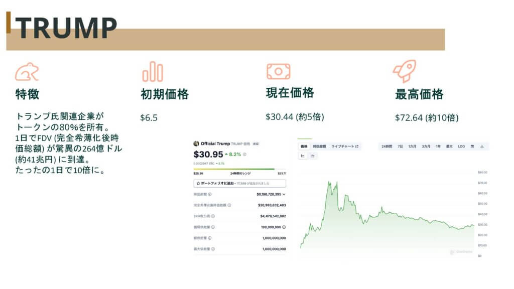Click the 初期価格 heading
514x289 pixels.
[165, 94]
